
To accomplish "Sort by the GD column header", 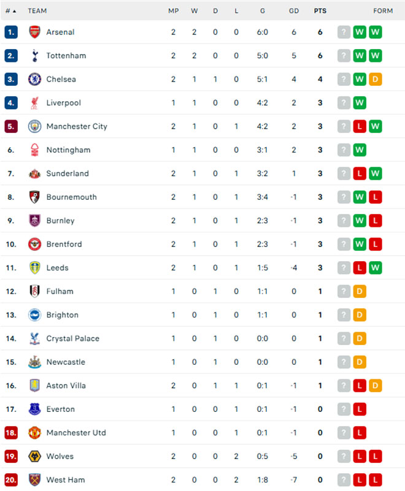I will [294, 11].
